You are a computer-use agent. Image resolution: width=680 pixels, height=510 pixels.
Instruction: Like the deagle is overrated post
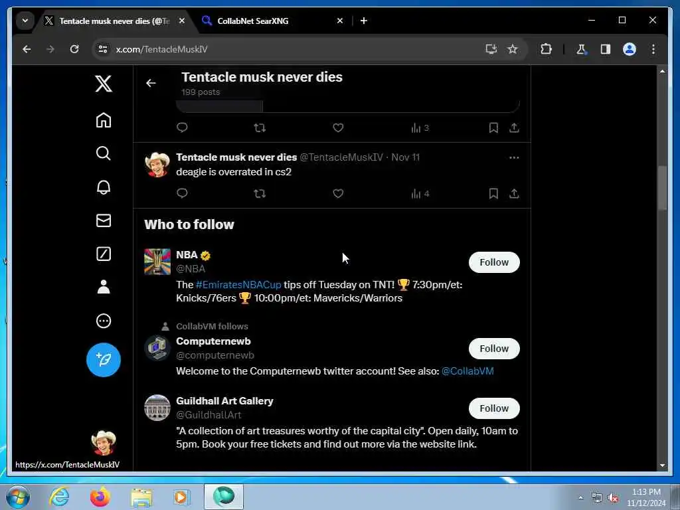(338, 193)
